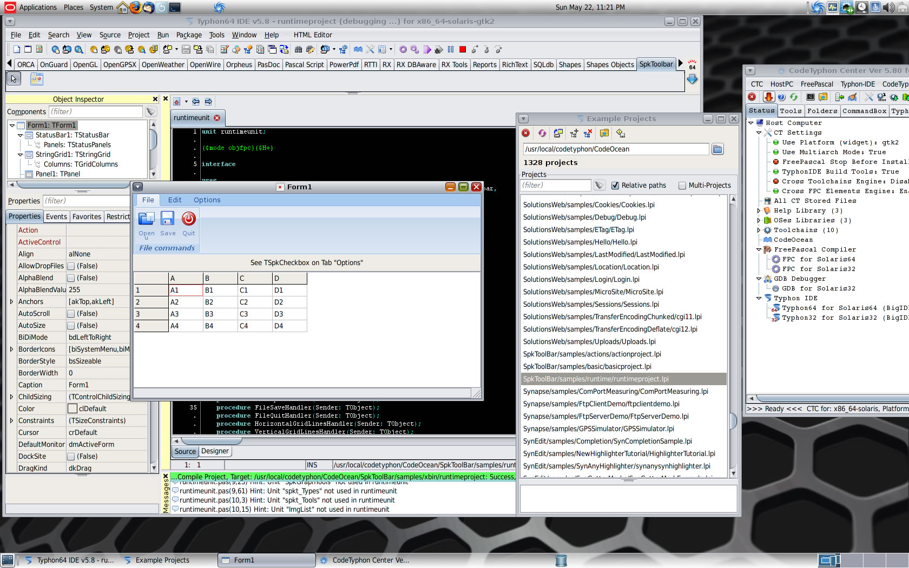
Task: Switch to the Events tab in Object Inspector
Action: pyautogui.click(x=56, y=216)
